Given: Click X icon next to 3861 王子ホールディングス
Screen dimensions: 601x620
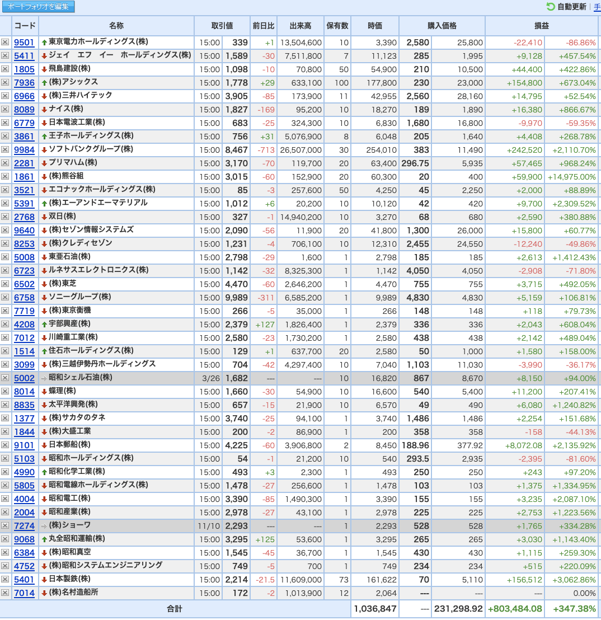Looking at the screenshot, I should pos(5,136).
